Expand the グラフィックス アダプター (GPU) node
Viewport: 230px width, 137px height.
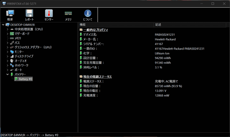point(7,47)
